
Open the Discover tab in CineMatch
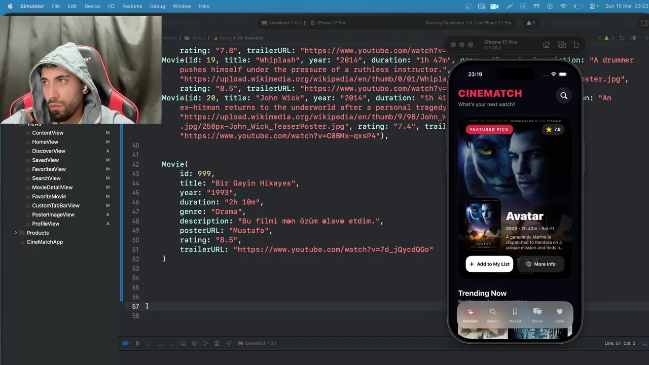click(470, 315)
